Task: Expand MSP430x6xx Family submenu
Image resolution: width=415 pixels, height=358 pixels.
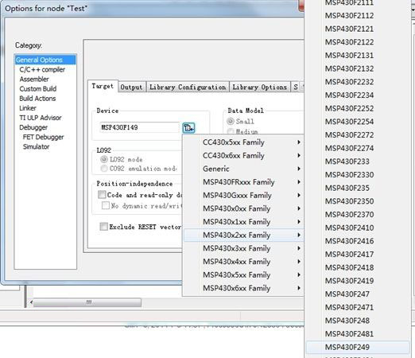Action: pyautogui.click(x=243, y=288)
